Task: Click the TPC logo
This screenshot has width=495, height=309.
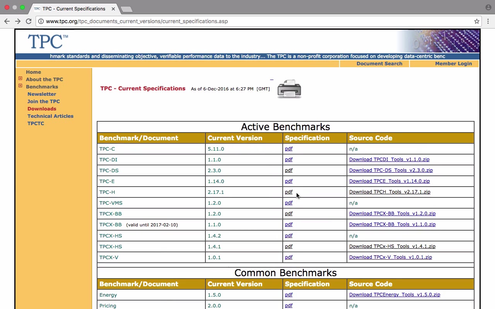Action: pos(48,41)
